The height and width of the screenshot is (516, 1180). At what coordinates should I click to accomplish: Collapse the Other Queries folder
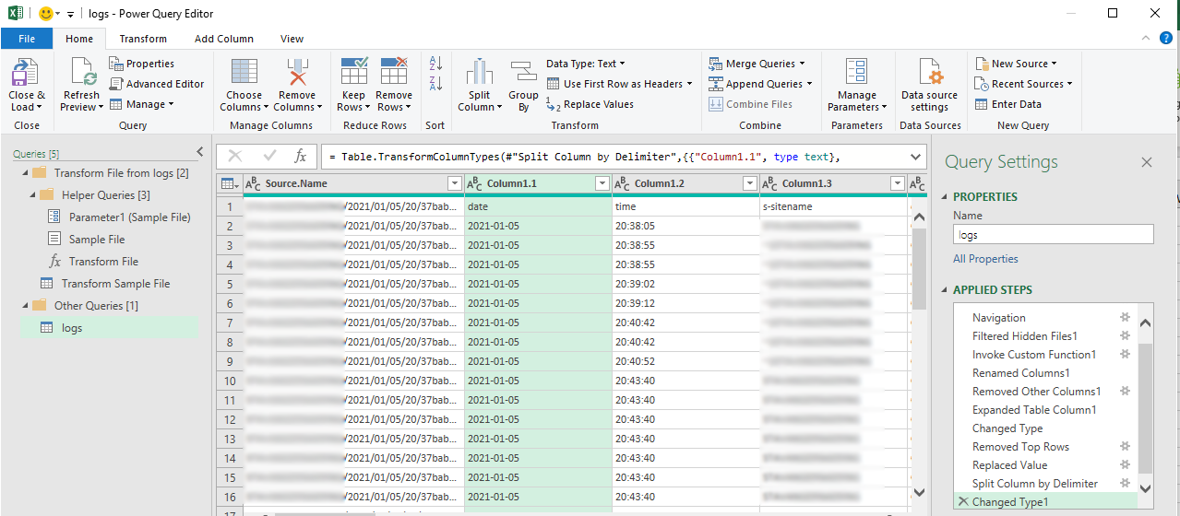(x=25, y=305)
